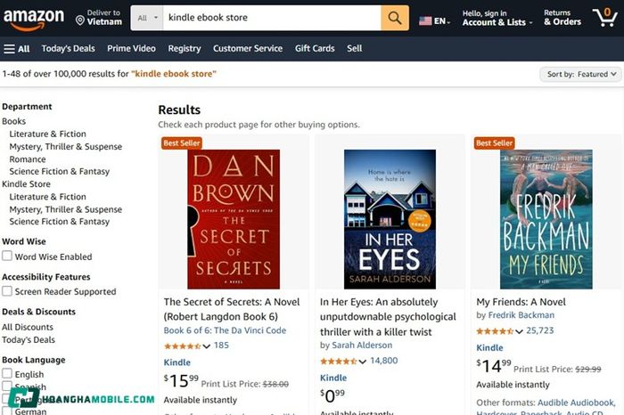Image resolution: width=624 pixels, height=415 pixels.
Task: Expand the Account & Lists menu
Action: click(x=497, y=18)
